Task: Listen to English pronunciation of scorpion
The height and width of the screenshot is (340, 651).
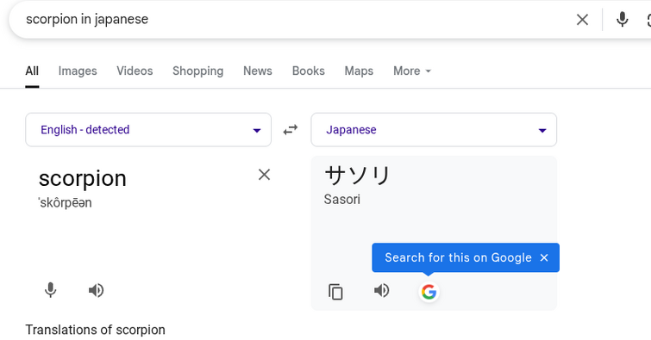Action: coord(96,290)
